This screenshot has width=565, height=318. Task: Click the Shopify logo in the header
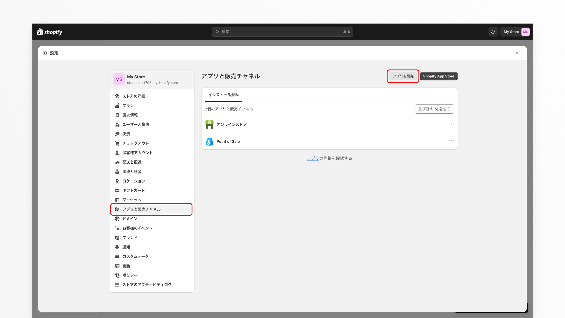[50, 32]
